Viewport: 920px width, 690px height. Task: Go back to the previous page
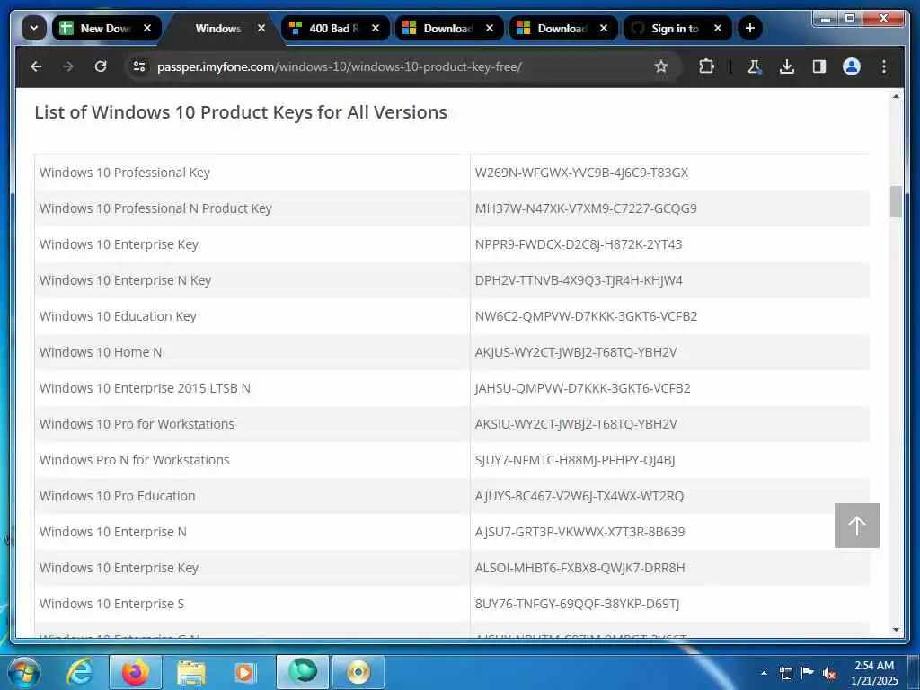(36, 66)
